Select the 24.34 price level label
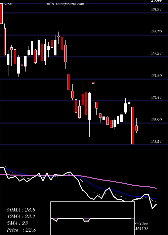 (x=157, y=53)
